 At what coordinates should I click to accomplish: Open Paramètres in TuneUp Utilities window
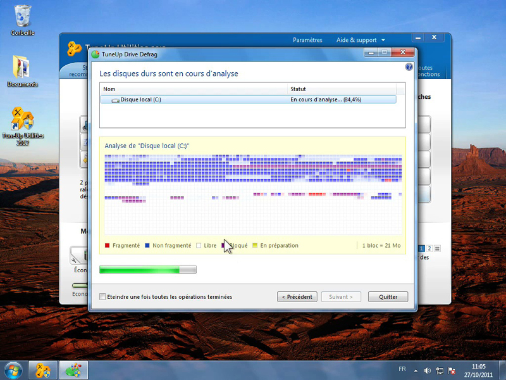[307, 40]
